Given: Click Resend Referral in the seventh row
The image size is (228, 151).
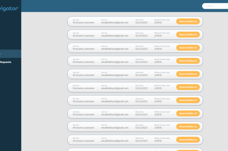Looking at the screenshot, I should click(x=188, y=100).
